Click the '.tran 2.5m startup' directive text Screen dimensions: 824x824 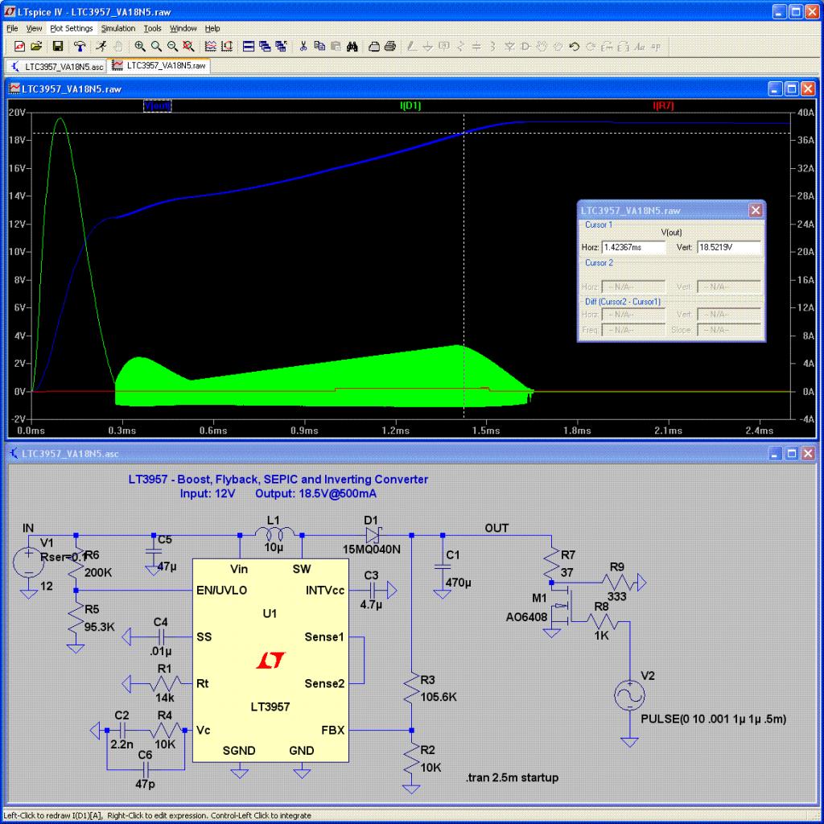pos(512,777)
